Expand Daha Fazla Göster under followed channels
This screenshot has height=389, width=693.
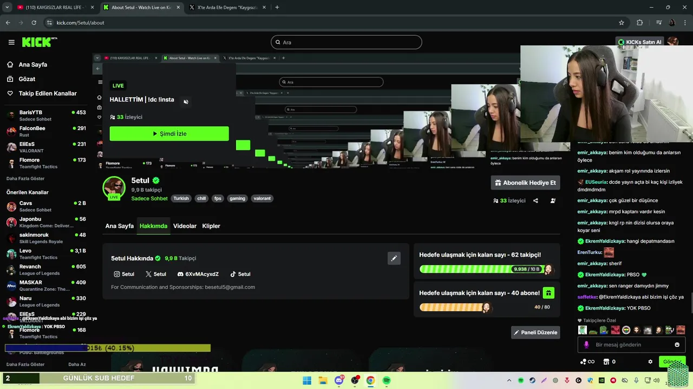pos(25,178)
